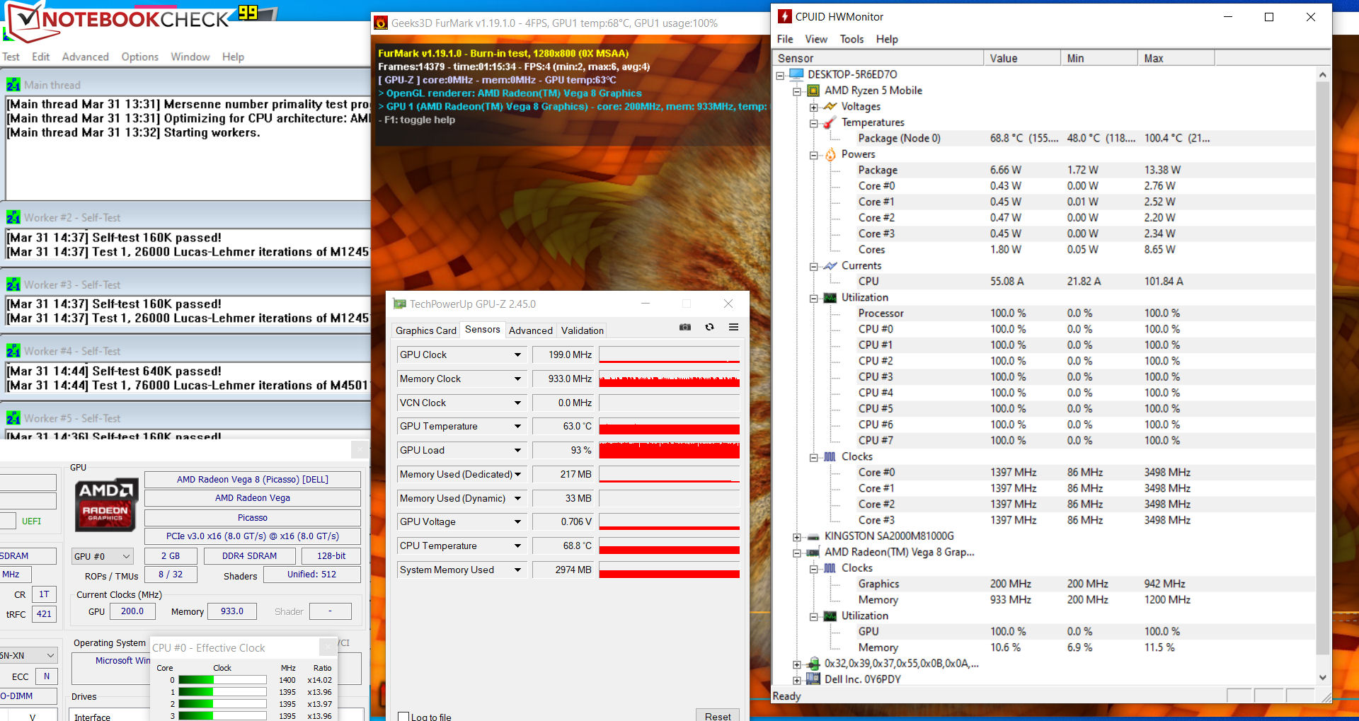Click the Powers flame icon in HWMonitor
Screen dimensions: 1359x721
click(x=830, y=154)
